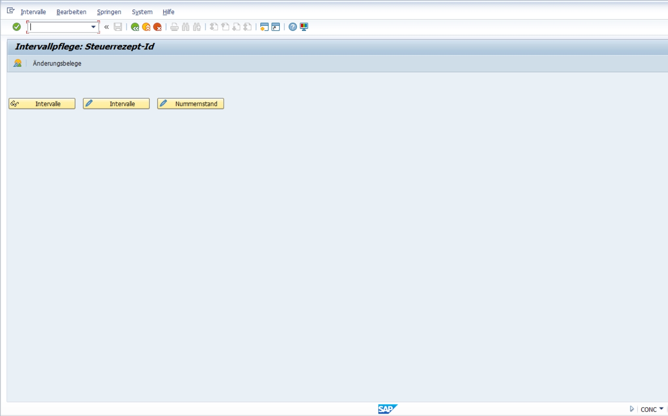Image resolution: width=668 pixels, height=416 pixels.
Task: Click the Next Page icon
Action: coord(236,27)
